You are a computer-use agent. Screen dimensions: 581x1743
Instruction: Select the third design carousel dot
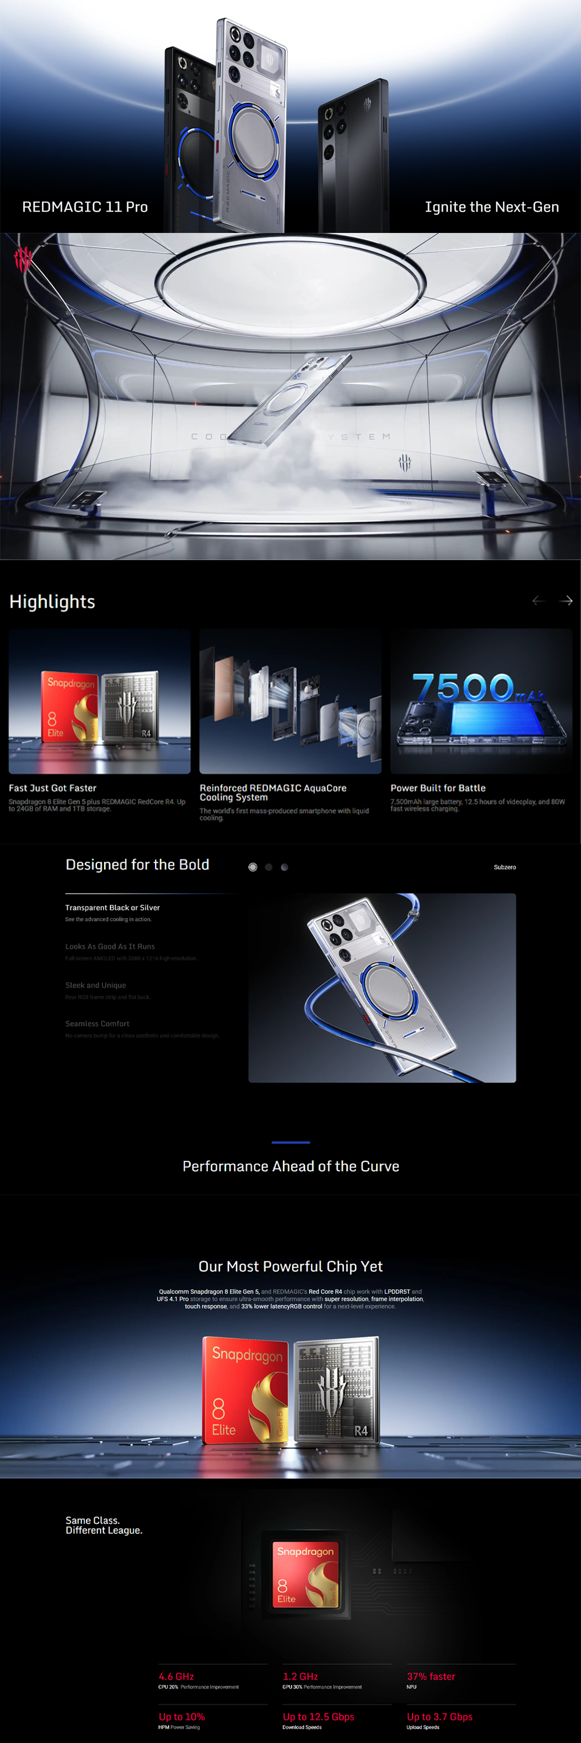click(x=284, y=867)
